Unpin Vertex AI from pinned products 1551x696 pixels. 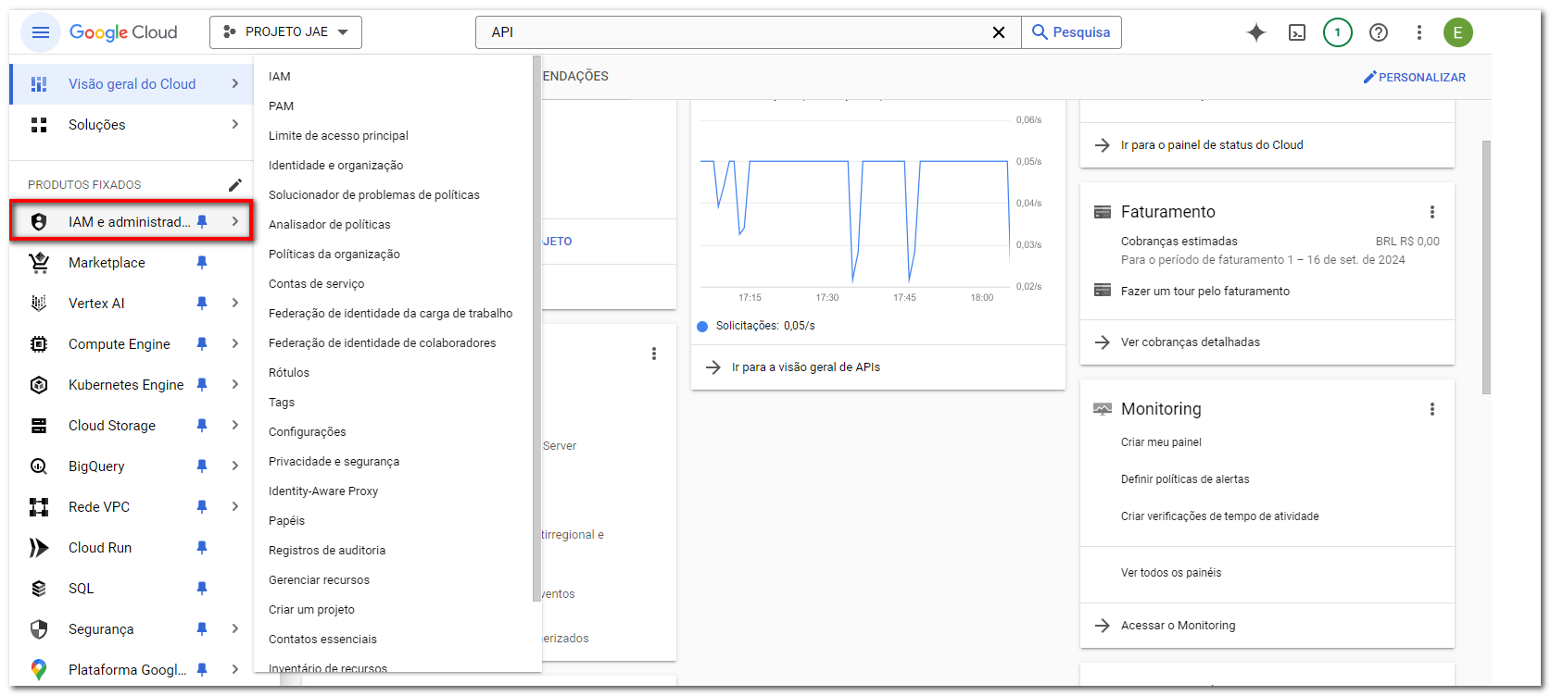pos(202,304)
